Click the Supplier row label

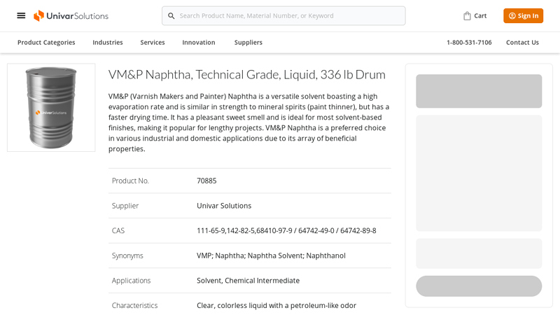click(x=125, y=206)
